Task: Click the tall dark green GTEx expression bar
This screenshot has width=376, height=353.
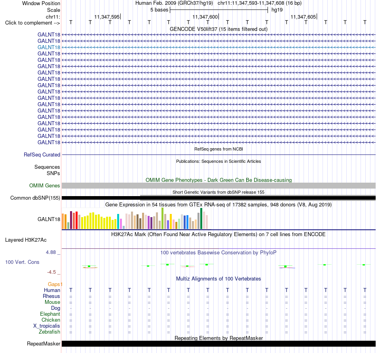Action: pos(201,218)
